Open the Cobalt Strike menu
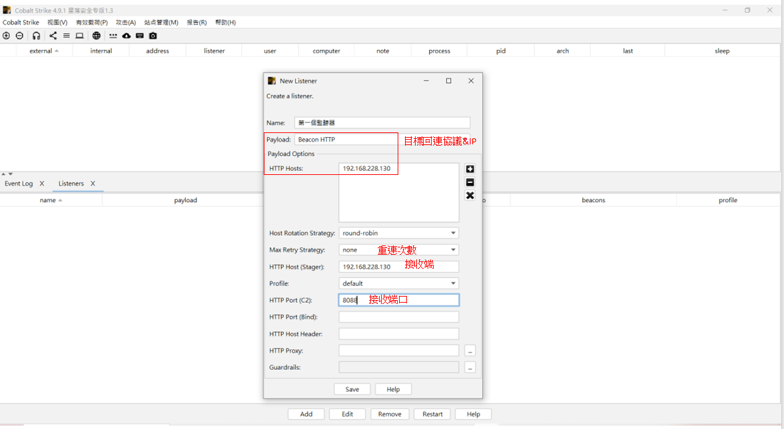This screenshot has height=429, width=784. click(21, 23)
